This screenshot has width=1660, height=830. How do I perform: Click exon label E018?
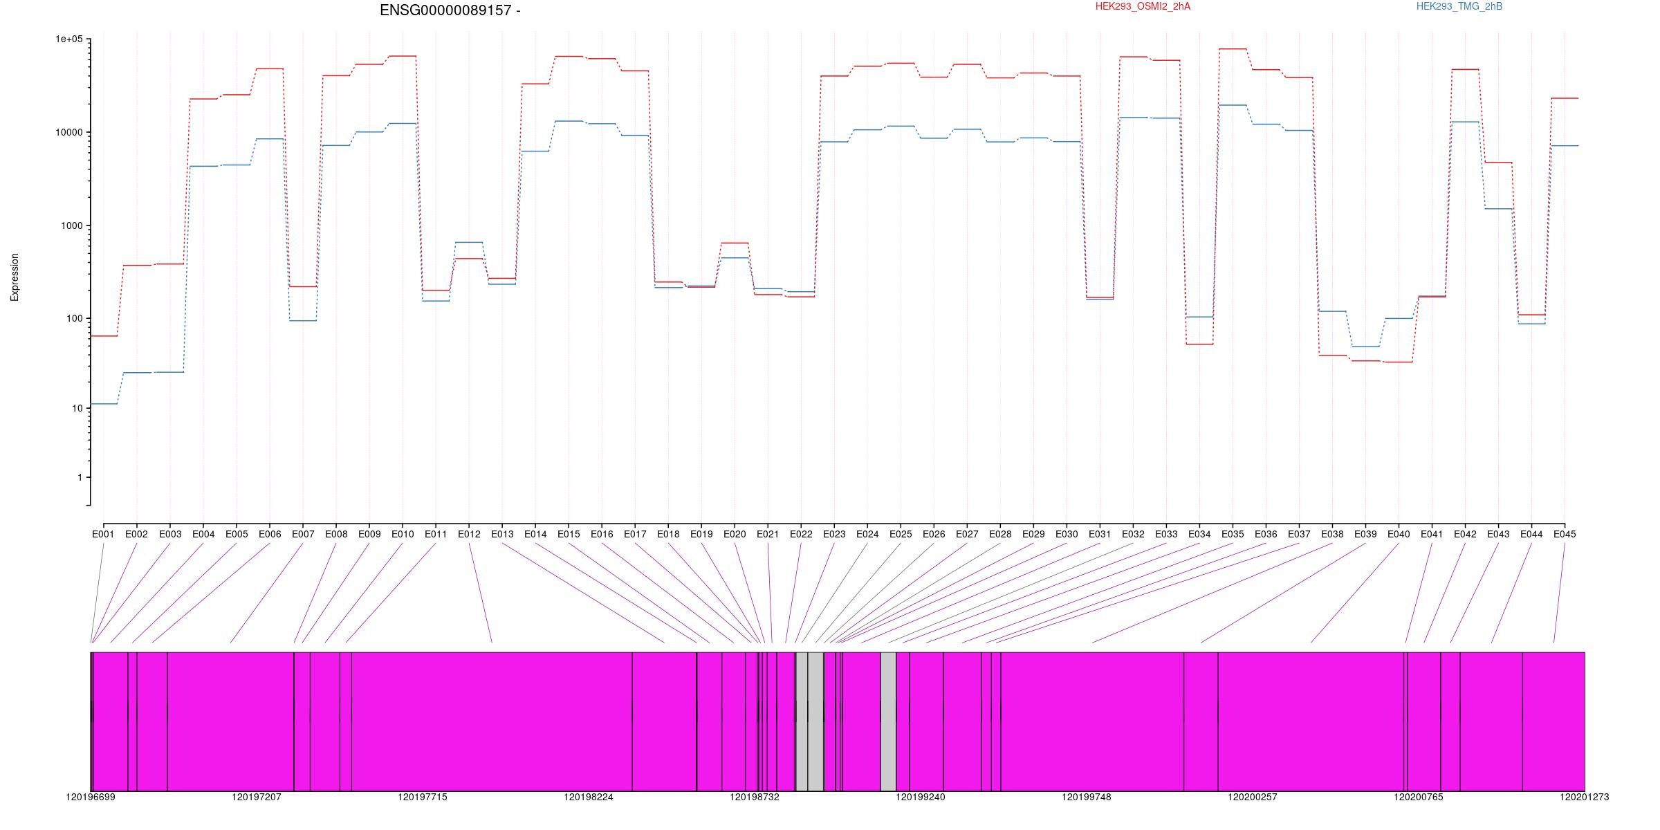668,534
